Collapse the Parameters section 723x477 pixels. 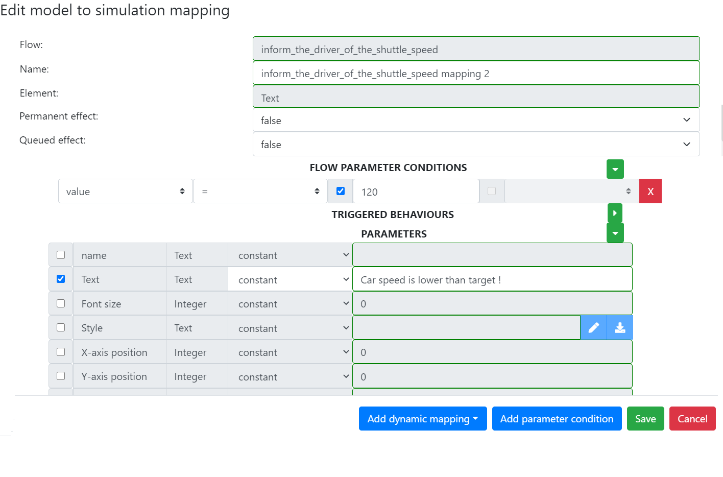click(615, 233)
